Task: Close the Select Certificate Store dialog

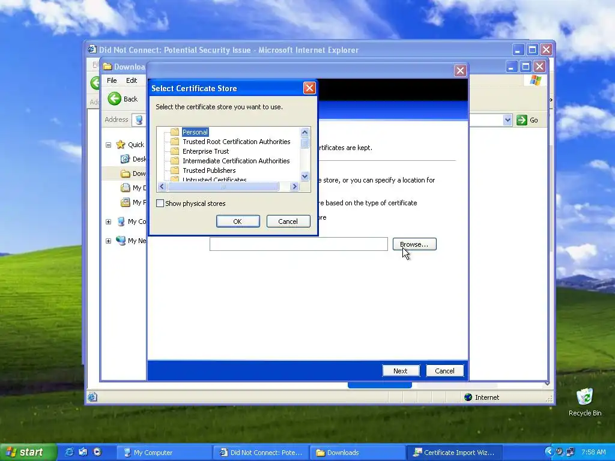Action: tap(309, 88)
